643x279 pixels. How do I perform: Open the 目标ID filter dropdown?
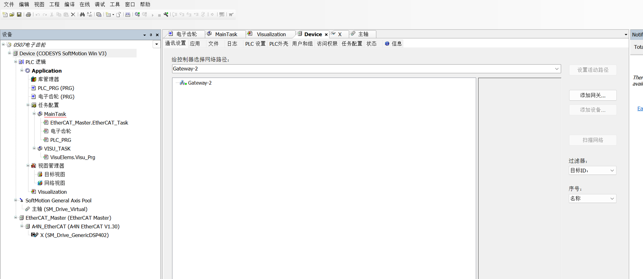[612, 170]
